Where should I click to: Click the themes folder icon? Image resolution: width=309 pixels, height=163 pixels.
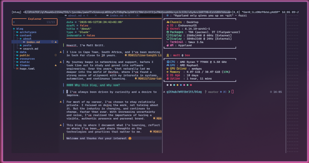17,65
